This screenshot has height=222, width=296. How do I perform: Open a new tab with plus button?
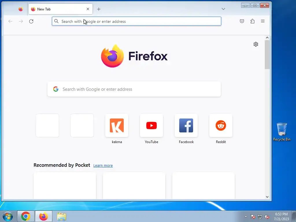pos(99,9)
